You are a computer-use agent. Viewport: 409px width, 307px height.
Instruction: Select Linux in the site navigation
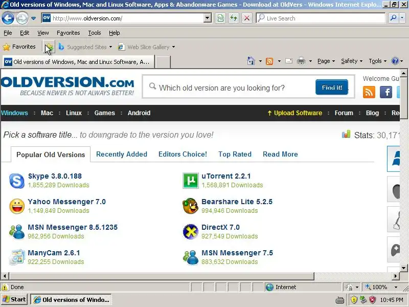click(74, 113)
